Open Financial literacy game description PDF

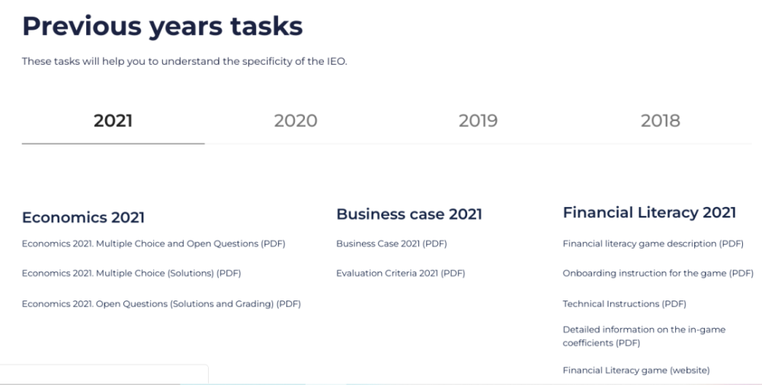tap(653, 243)
